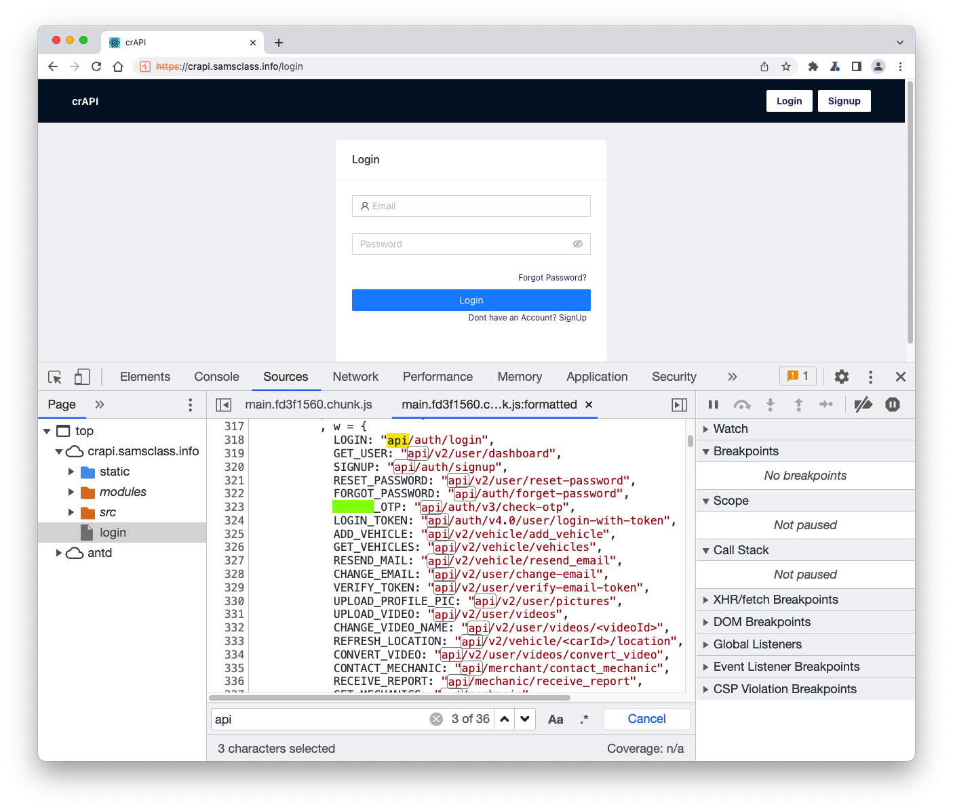953x811 pixels.
Task: Jump to next search match
Action: coord(525,719)
